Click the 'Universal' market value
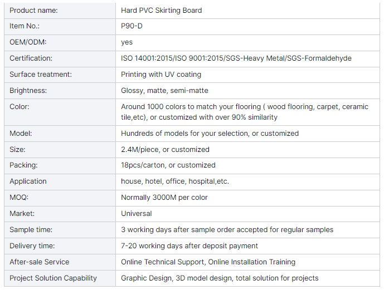This screenshot has width=384, height=290. point(137,214)
